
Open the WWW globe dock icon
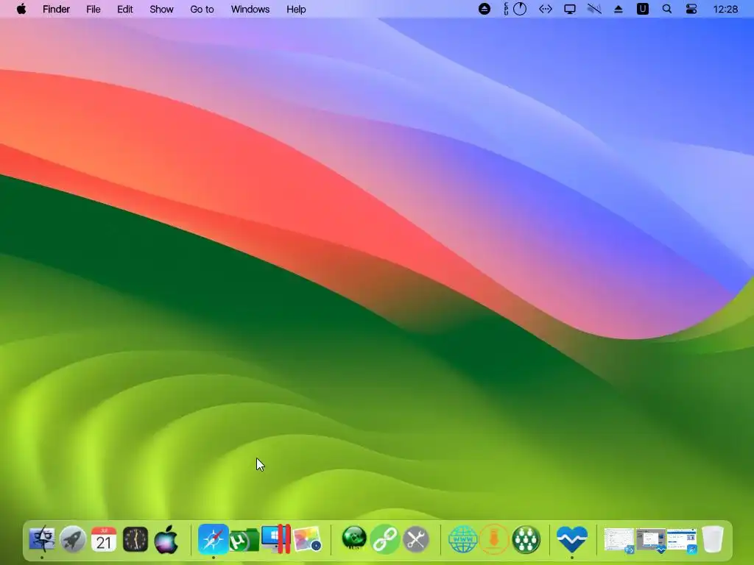tap(462, 539)
